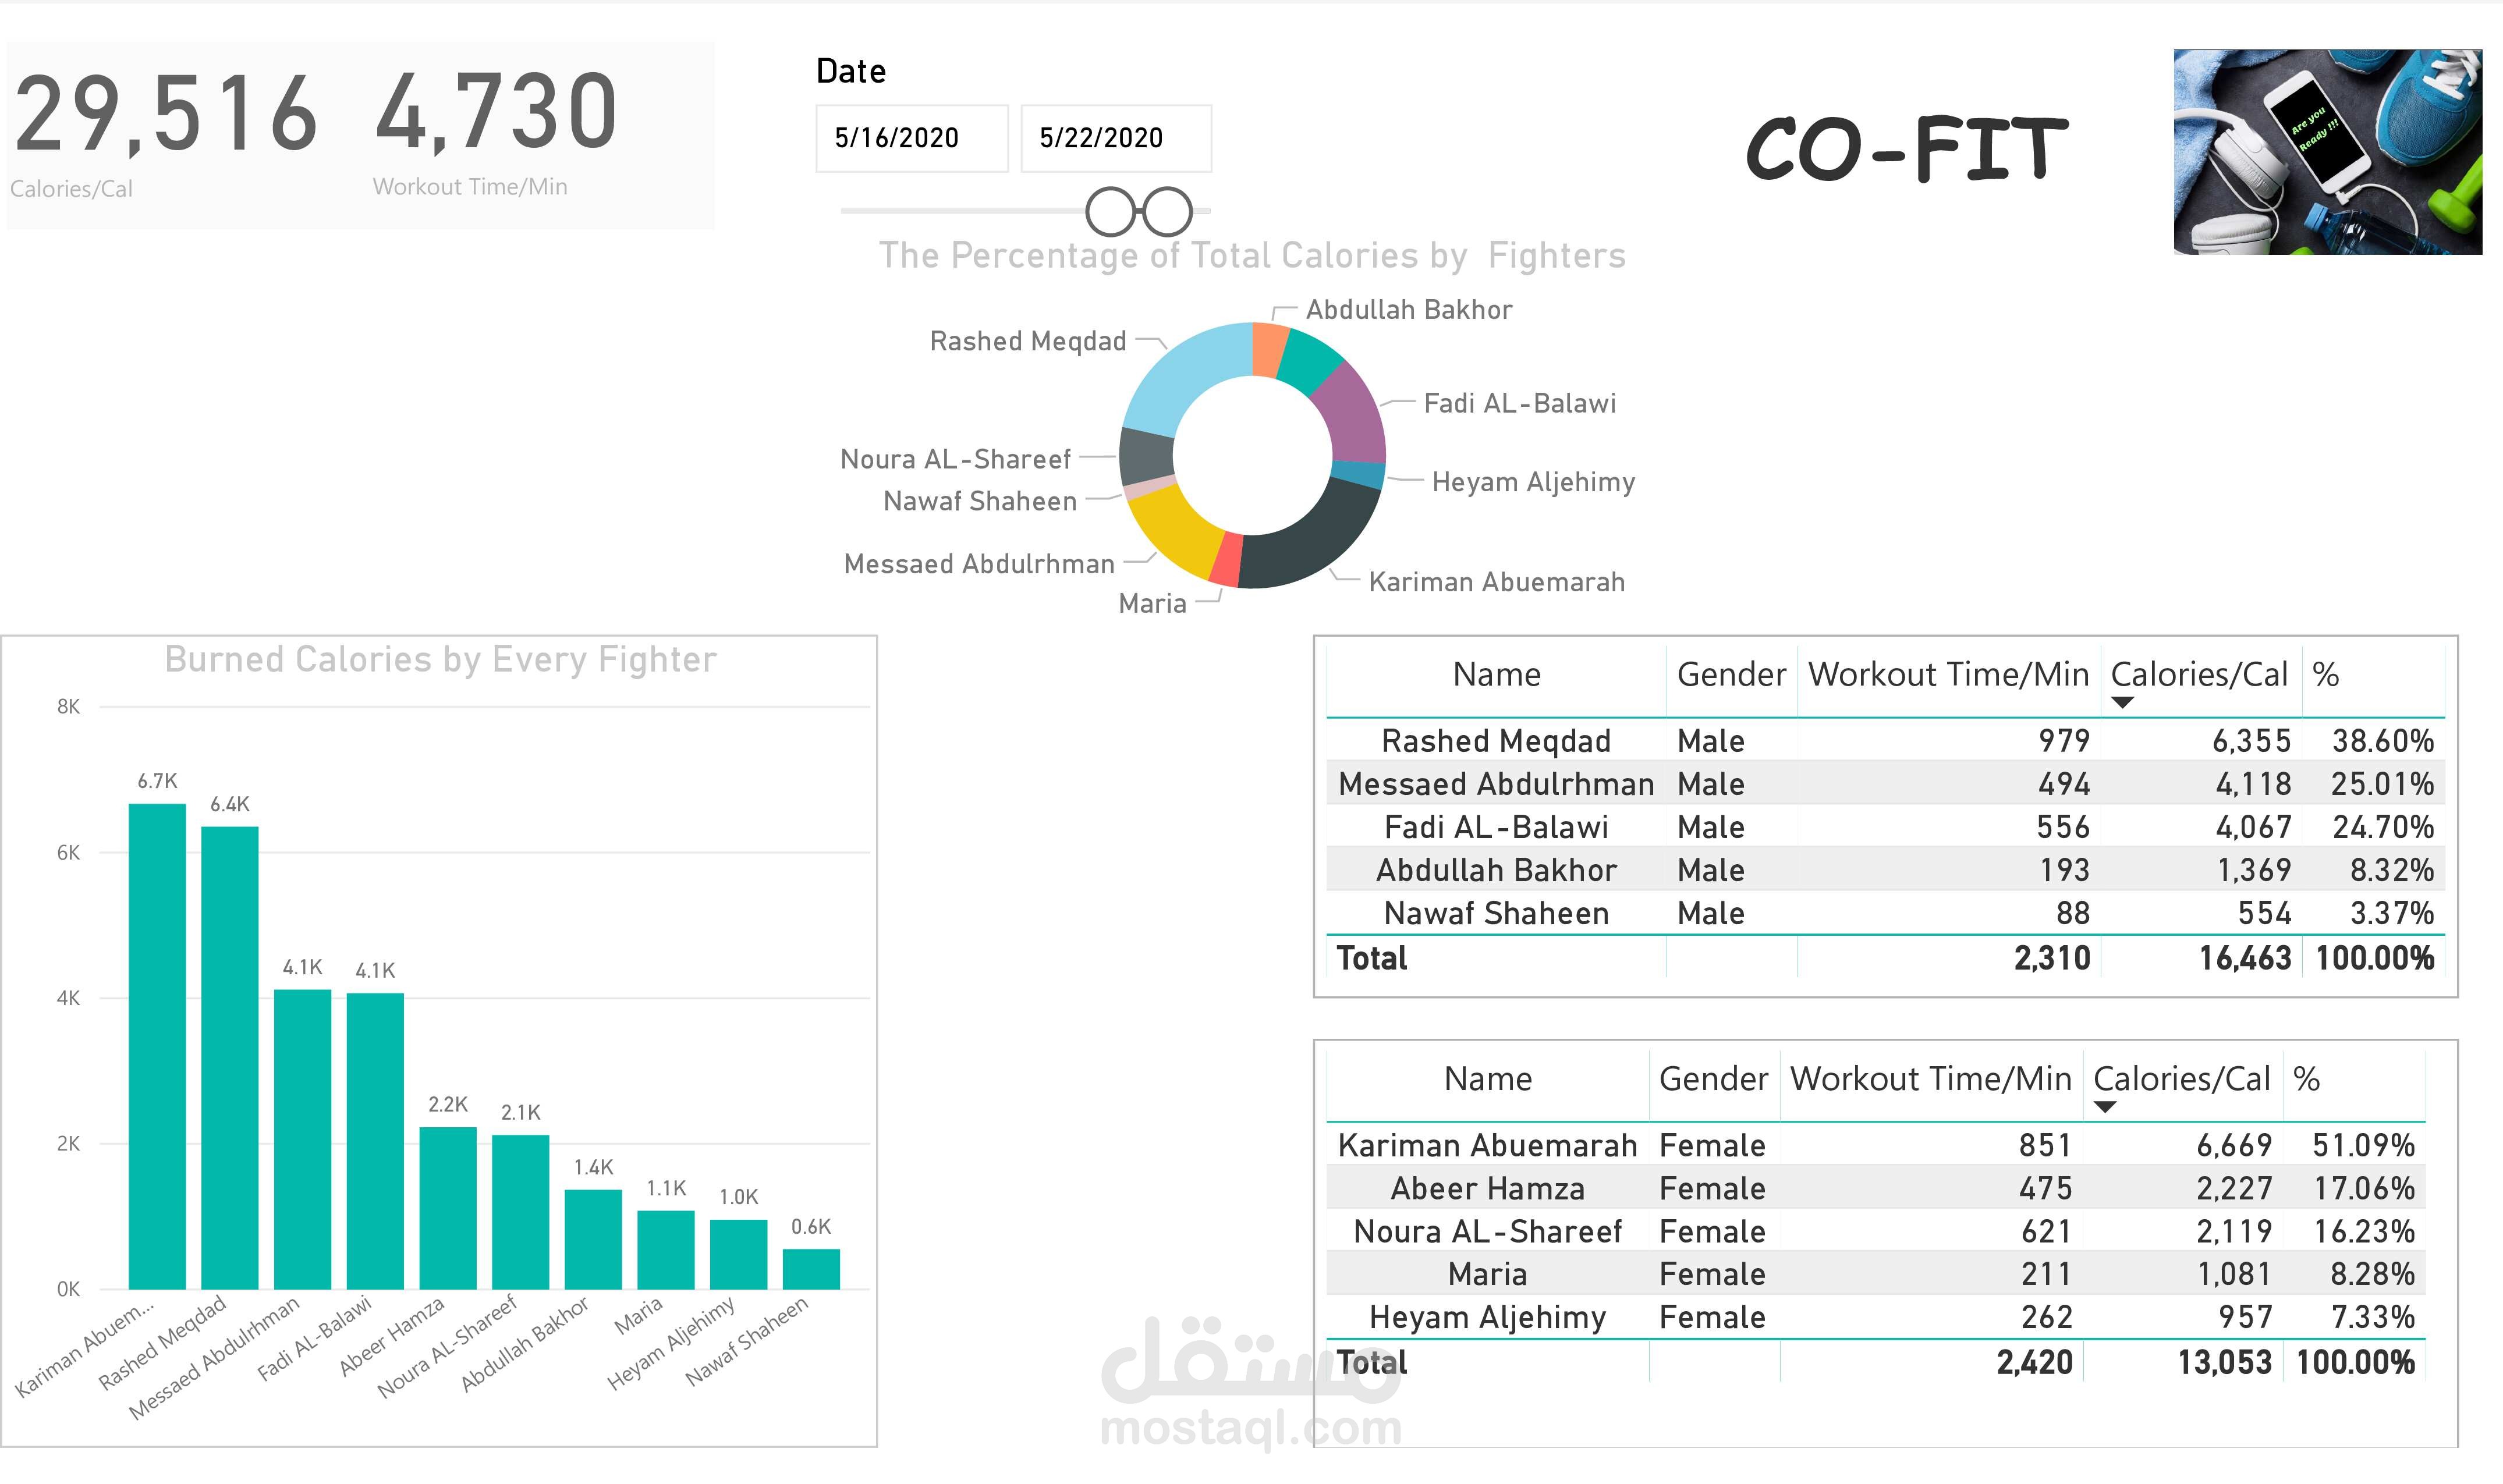Select Heyam Aljehimy row in female table
2503x1484 pixels.
[1876, 1317]
